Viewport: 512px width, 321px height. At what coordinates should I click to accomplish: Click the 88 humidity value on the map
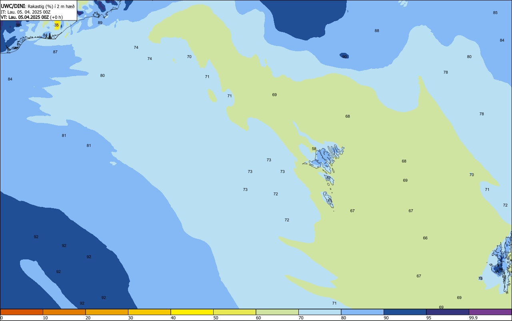377,31
